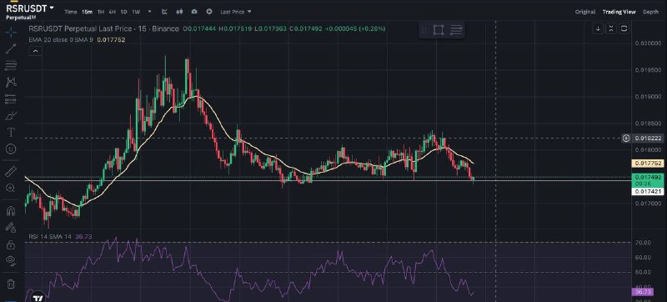Viewport: 667px width, 302px height.
Task: Open the Fibonacci retracement tool
Action: (x=11, y=65)
